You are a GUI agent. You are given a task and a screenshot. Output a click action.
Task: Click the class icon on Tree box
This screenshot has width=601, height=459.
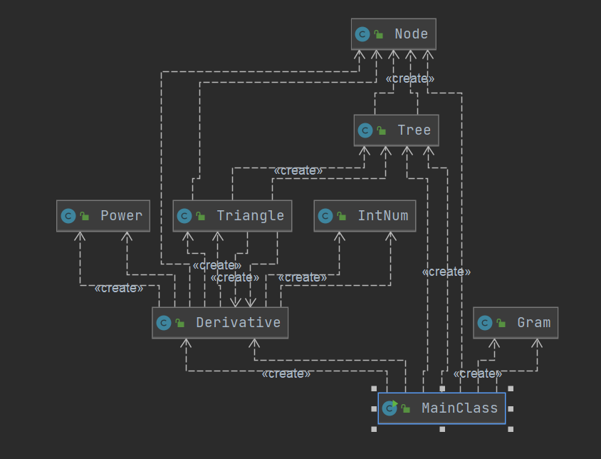(365, 130)
